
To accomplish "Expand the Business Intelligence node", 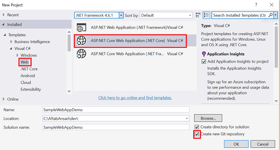I will coord(11,42).
